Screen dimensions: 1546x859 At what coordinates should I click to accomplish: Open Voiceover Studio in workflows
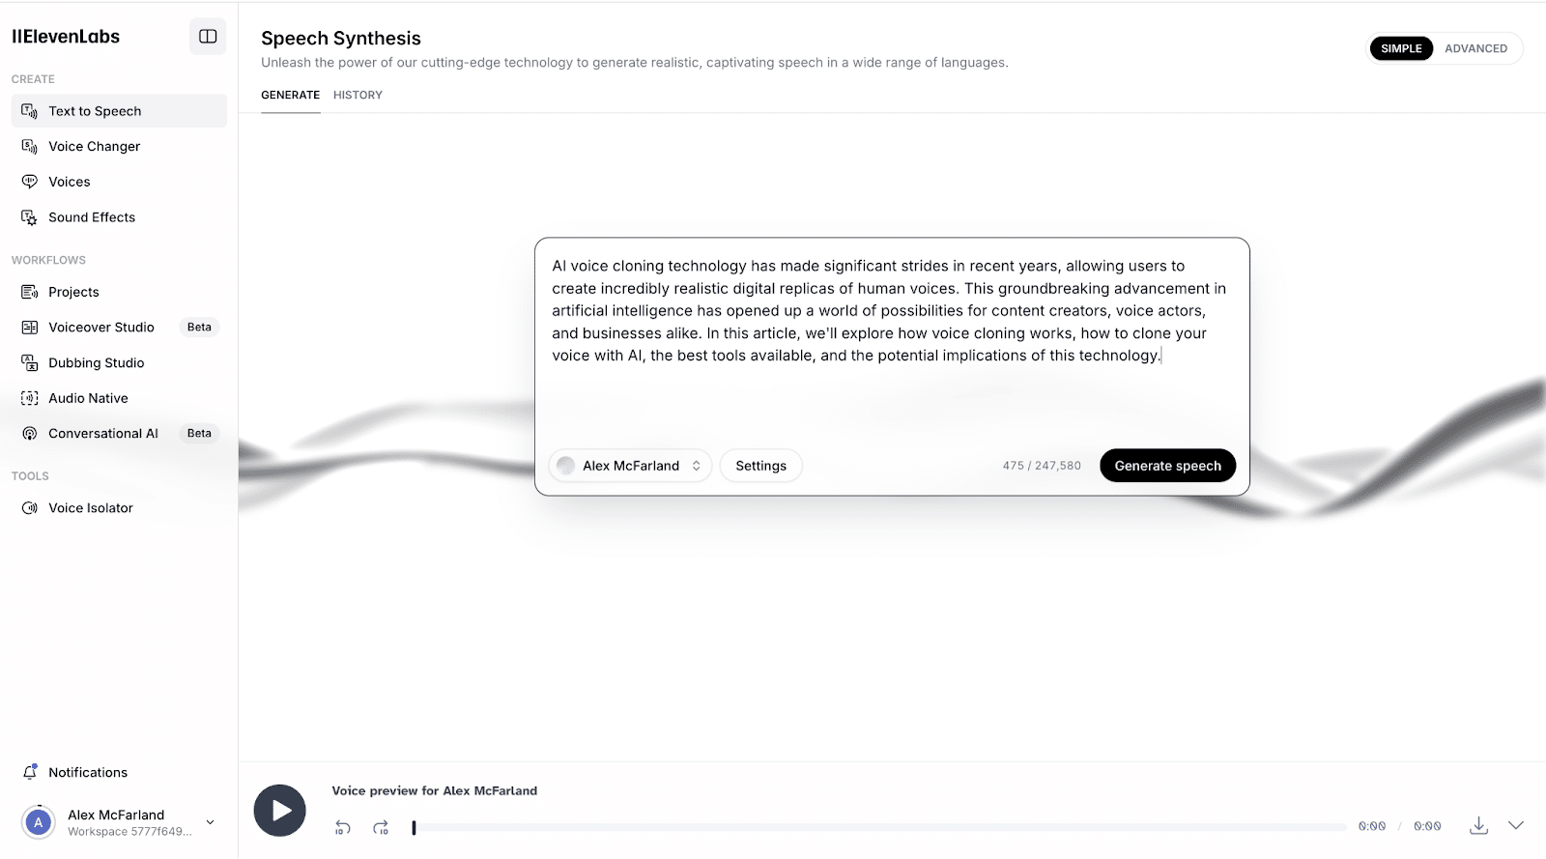100,328
